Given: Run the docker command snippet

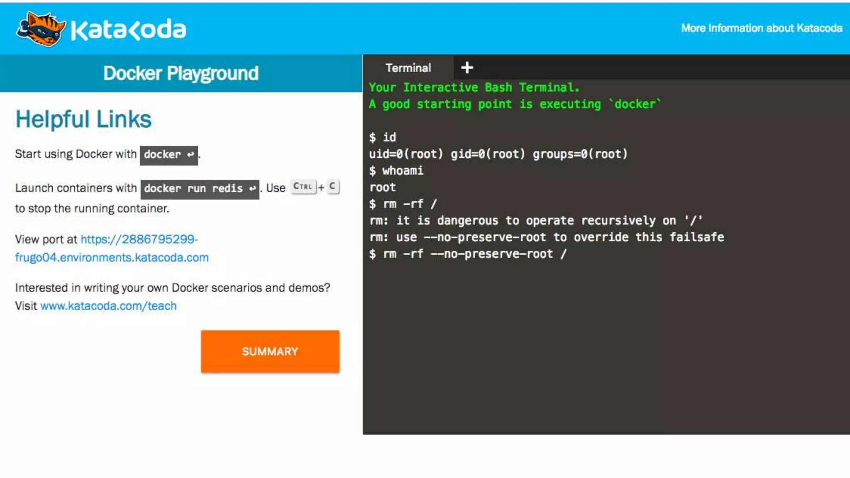Looking at the screenshot, I should point(163,155).
